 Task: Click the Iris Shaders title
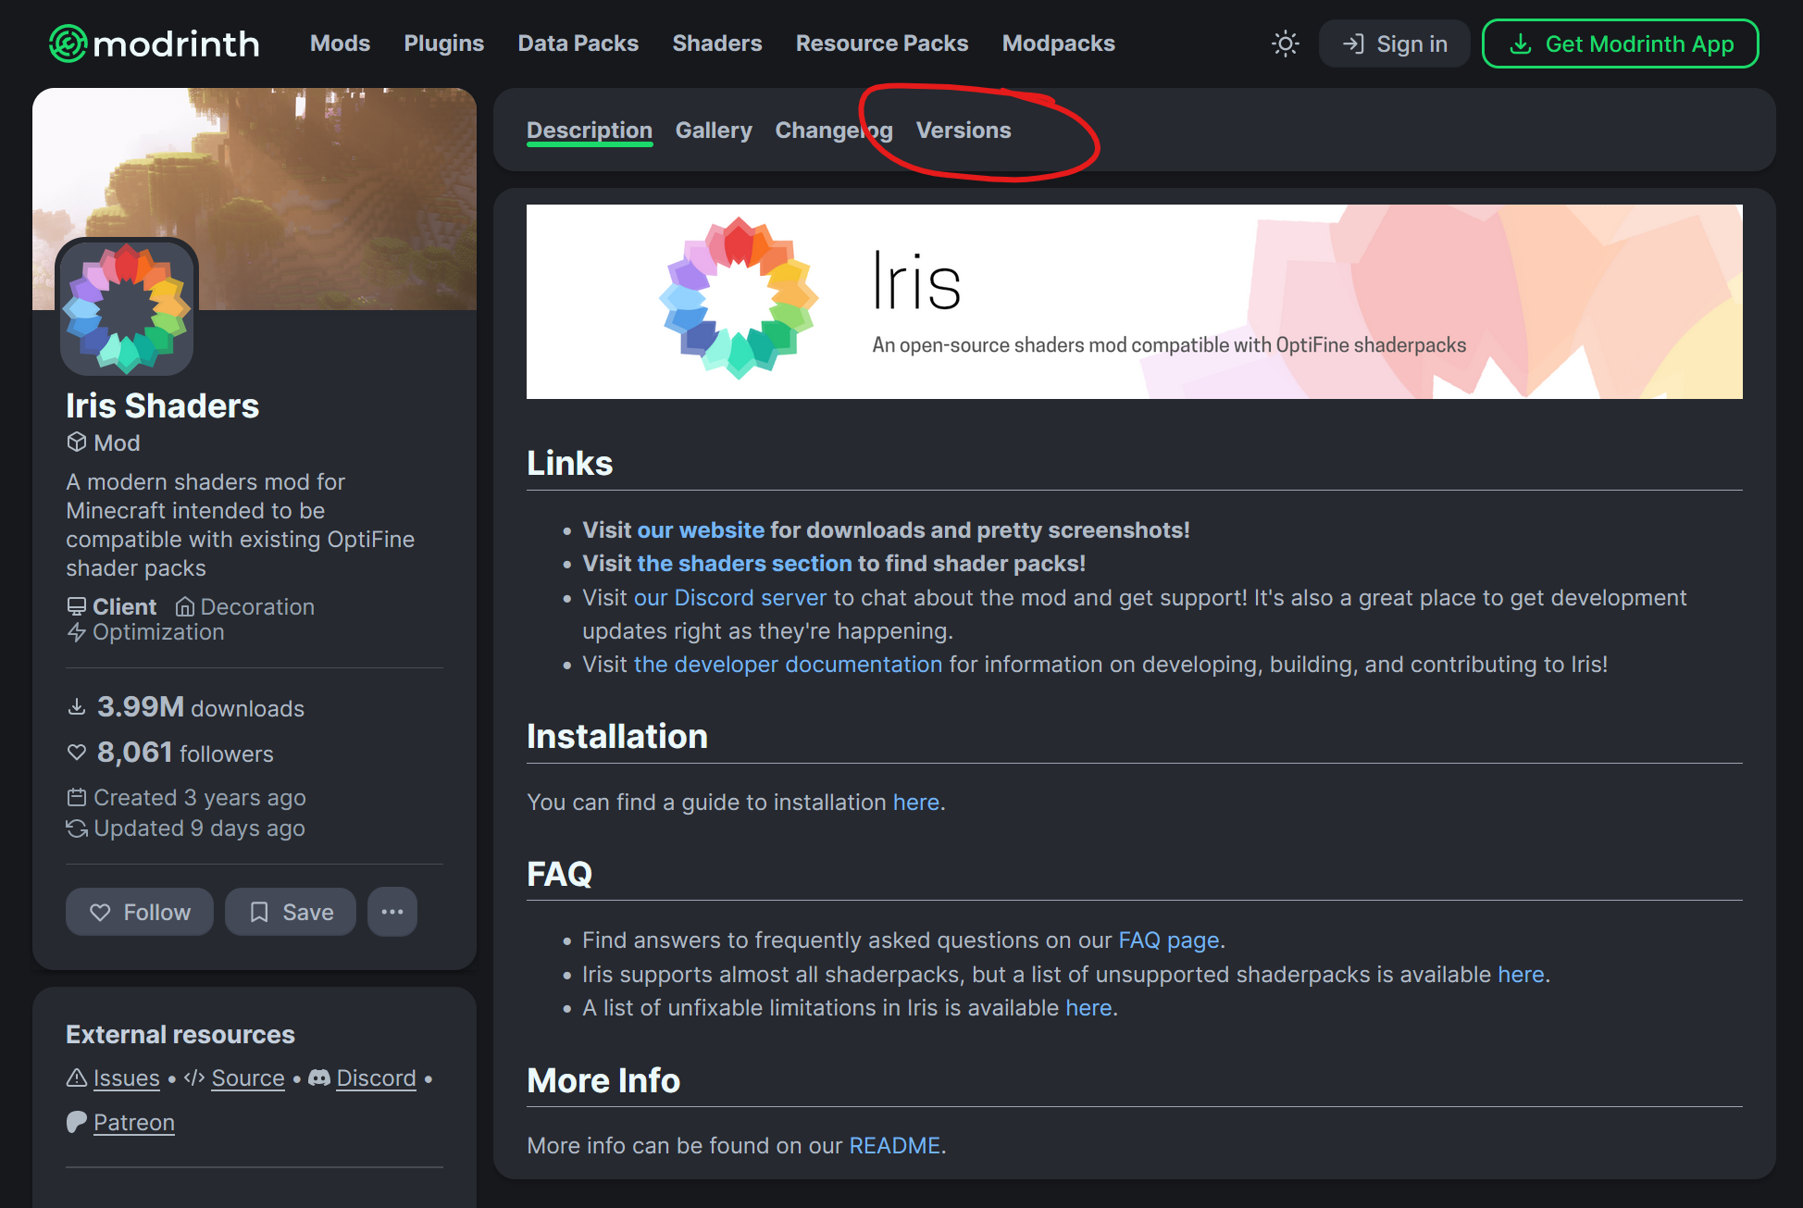point(163,406)
